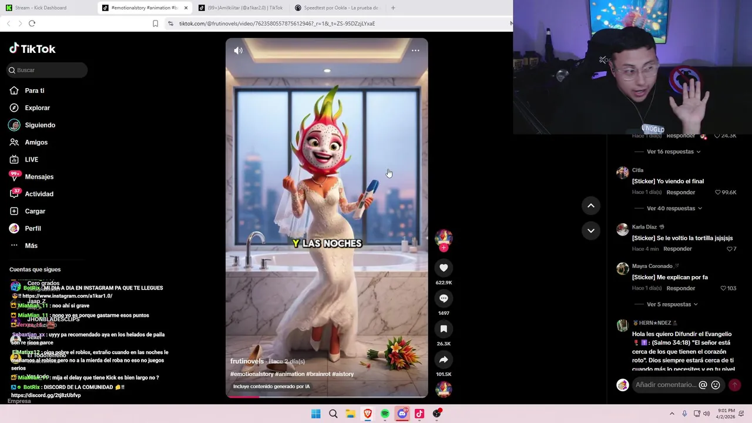Screen dimensions: 752x423
Task: Like the top comment with 24.3K likes
Action: [x=717, y=136]
